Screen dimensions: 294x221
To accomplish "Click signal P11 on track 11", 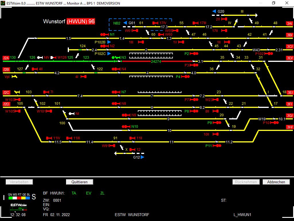I will click(x=217, y=146).
